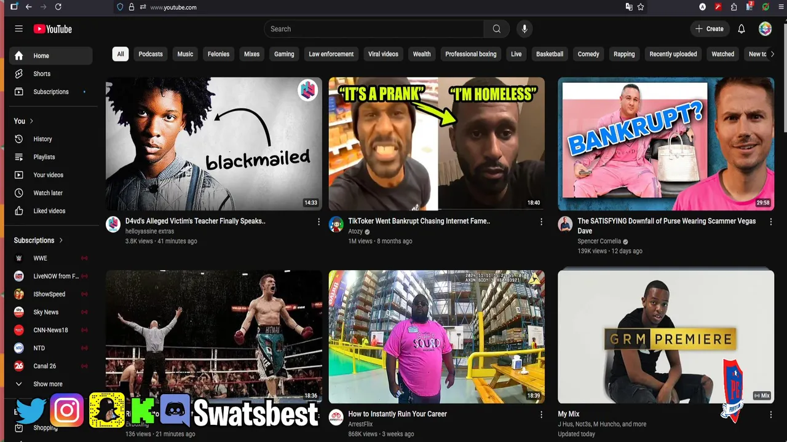Start voice search with microphone

coord(524,29)
